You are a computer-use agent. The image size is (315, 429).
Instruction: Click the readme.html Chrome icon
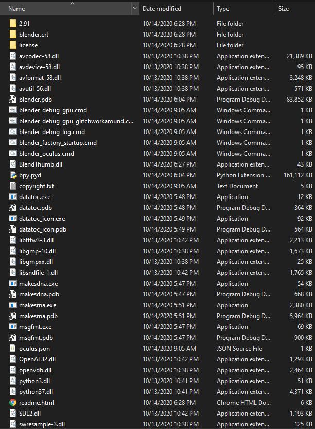pos(13,403)
